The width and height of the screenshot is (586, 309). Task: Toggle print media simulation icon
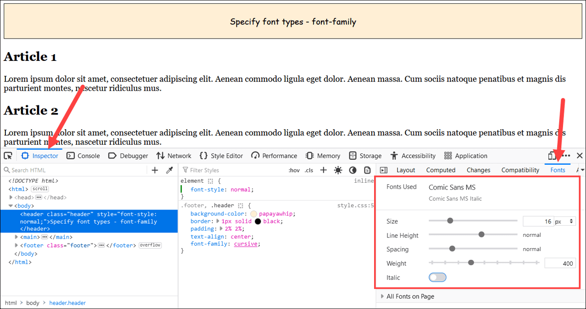(x=367, y=170)
